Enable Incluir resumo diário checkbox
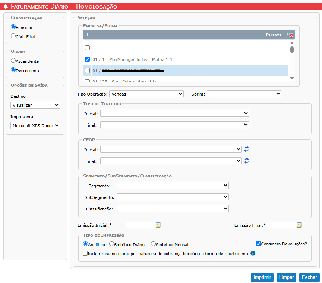Viewport: 322px width, 283px height. 85,254
